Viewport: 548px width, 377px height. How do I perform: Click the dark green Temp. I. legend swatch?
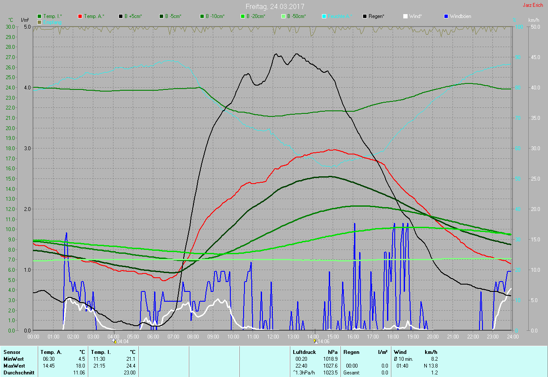pyautogui.click(x=40, y=16)
